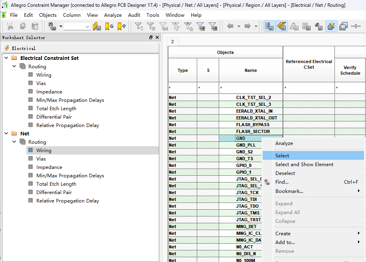Choose Analyze in the context menu
This screenshot has height=262, width=366.
pyautogui.click(x=313, y=143)
